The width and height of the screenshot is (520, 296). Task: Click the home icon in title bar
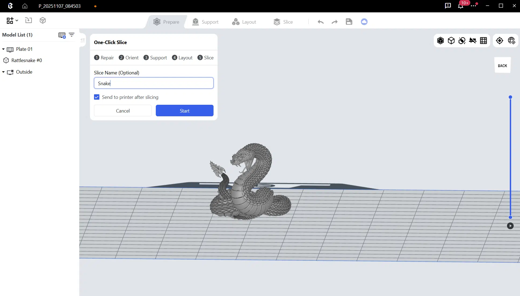pyautogui.click(x=25, y=6)
